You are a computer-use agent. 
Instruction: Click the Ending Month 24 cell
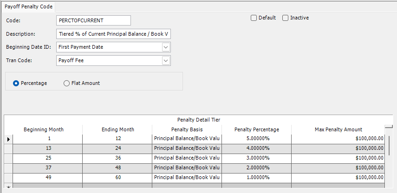point(117,148)
